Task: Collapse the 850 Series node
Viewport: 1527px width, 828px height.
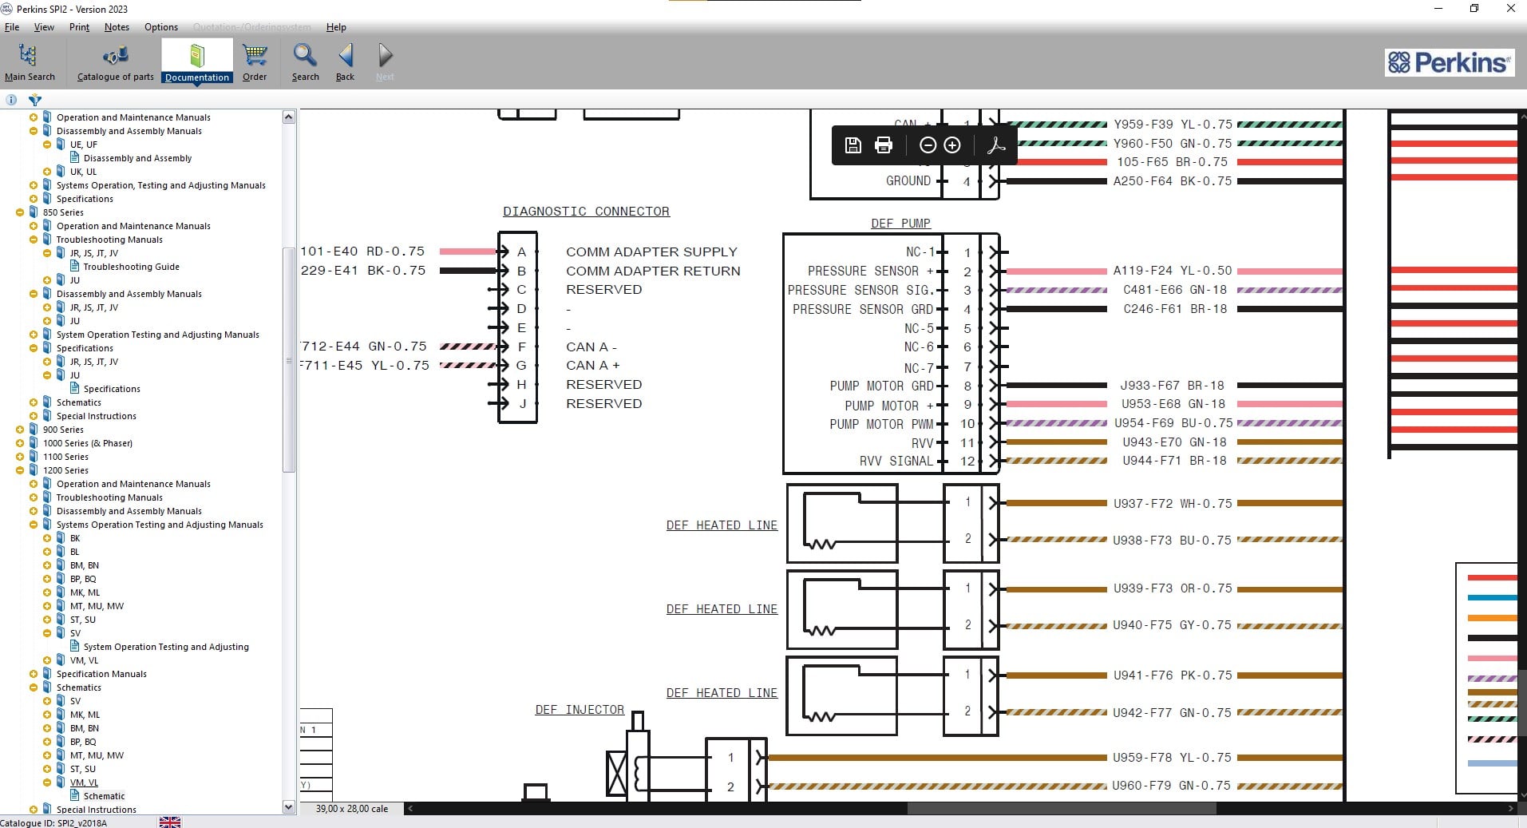Action: tap(20, 212)
